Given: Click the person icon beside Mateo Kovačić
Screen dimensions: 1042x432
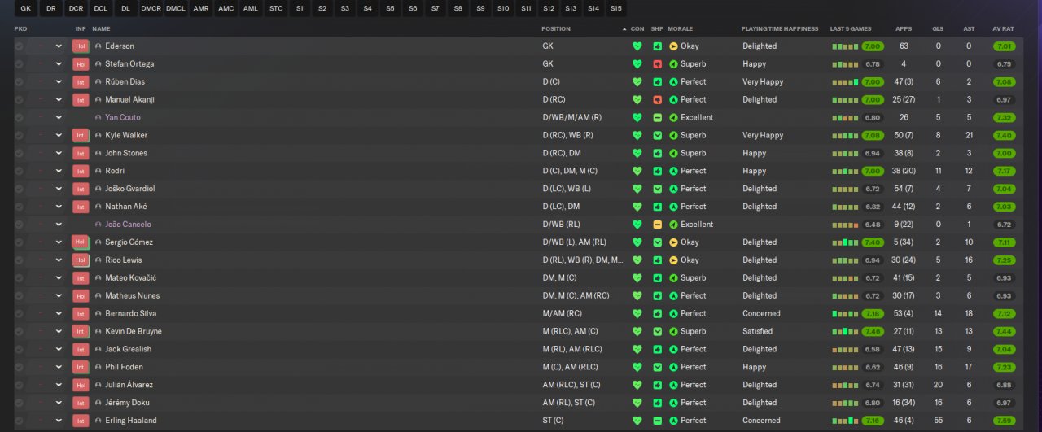Looking at the screenshot, I should pos(99,278).
